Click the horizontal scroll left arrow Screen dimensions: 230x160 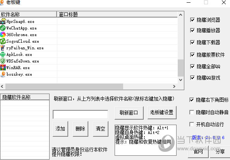[2, 86]
